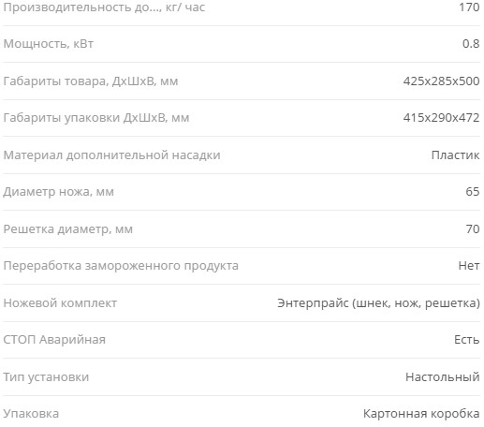Select the value 'Картонная коробка'
Viewport: 484px width, 427px height.
point(421,414)
